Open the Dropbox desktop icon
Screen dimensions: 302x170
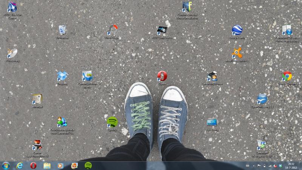pos(62,78)
